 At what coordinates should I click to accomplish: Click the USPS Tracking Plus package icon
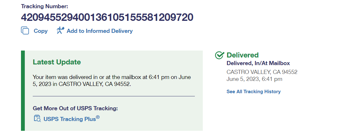click(x=37, y=118)
